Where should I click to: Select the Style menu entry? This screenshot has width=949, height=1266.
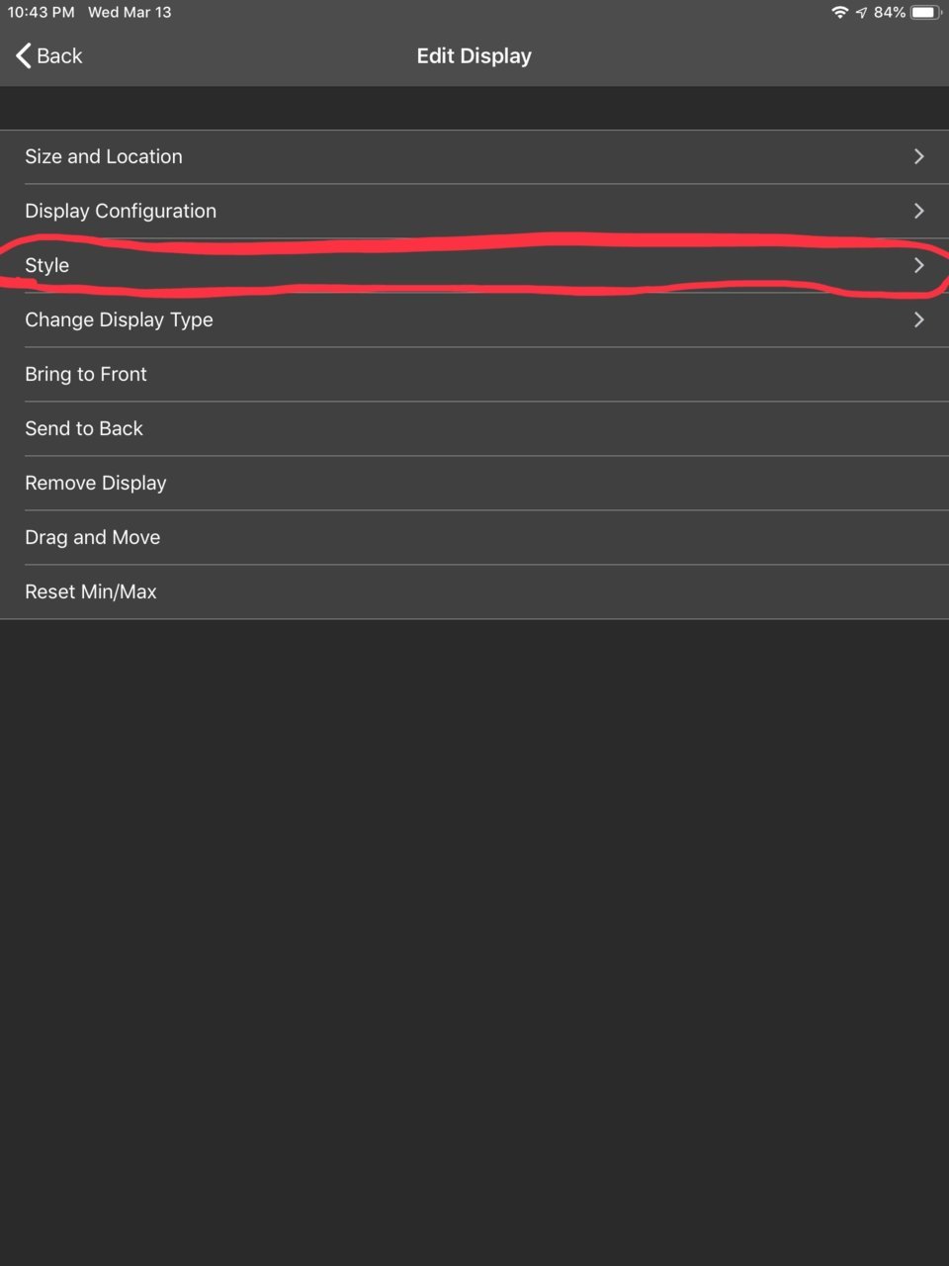pos(474,265)
